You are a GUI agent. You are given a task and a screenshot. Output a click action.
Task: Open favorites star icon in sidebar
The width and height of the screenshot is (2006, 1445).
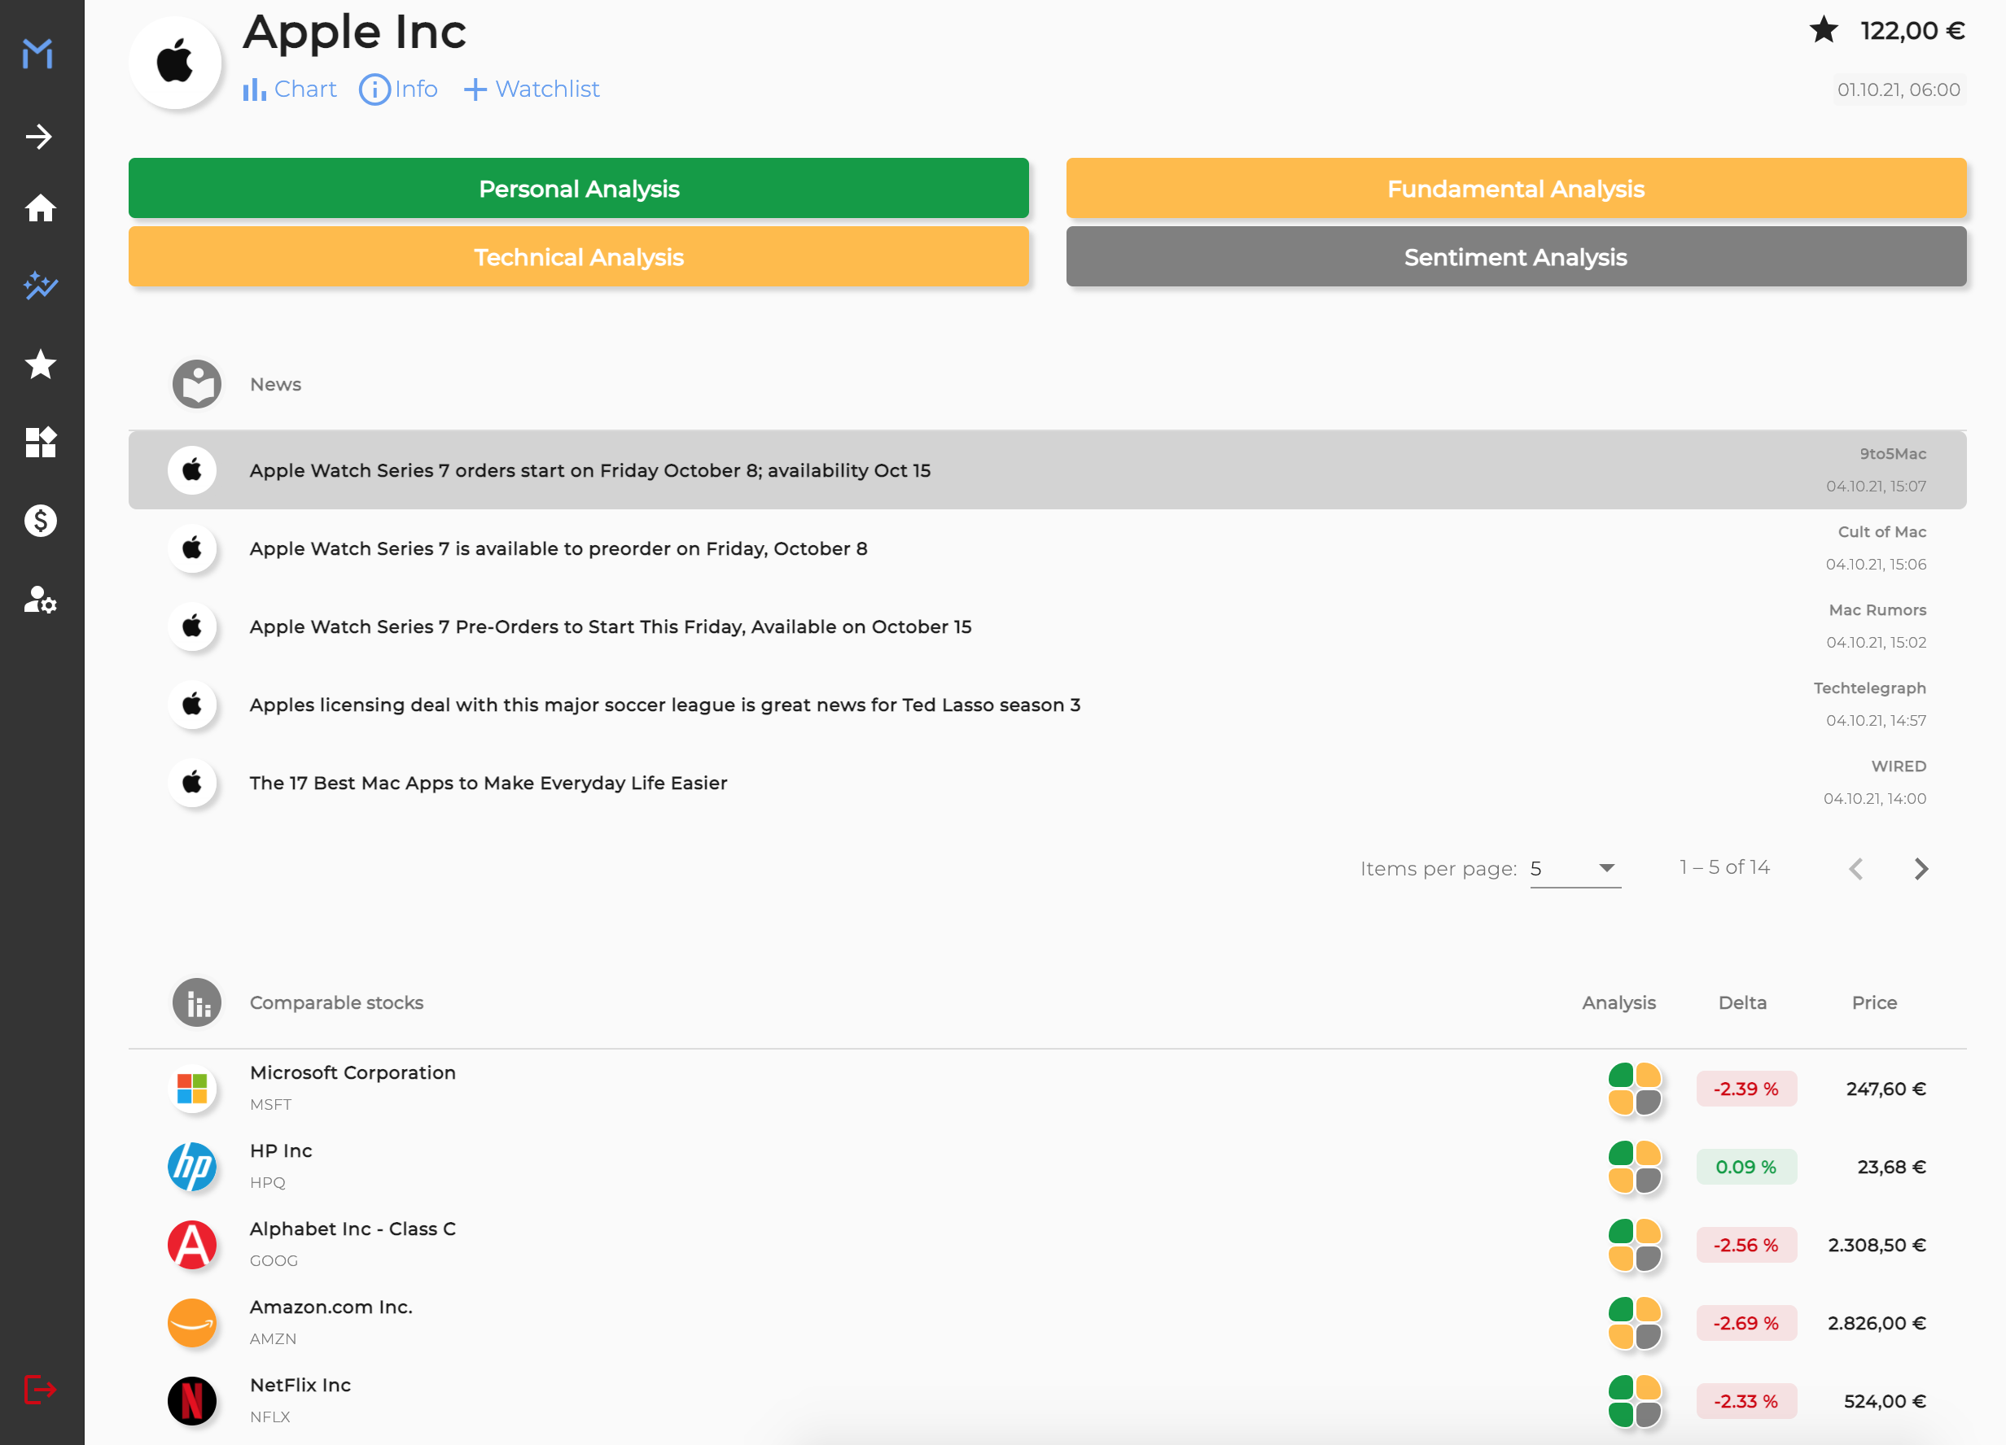(x=41, y=365)
